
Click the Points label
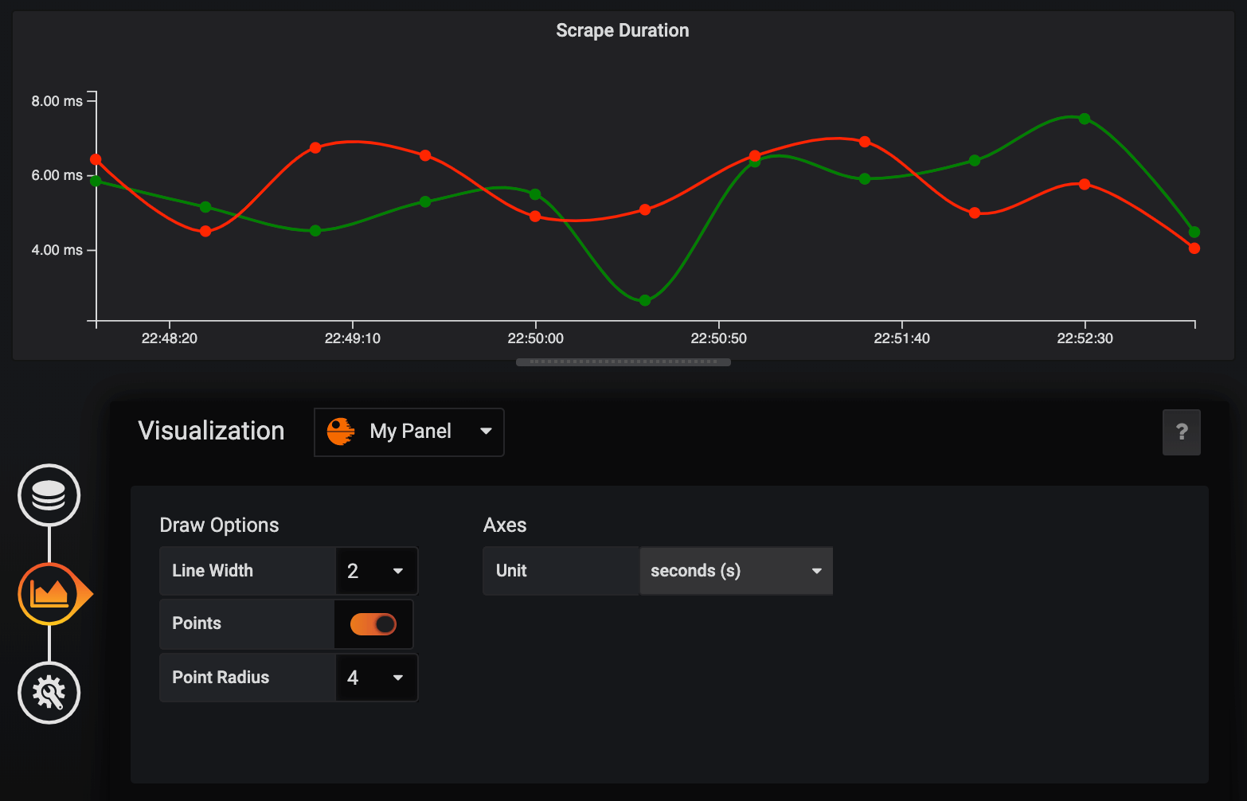(197, 623)
